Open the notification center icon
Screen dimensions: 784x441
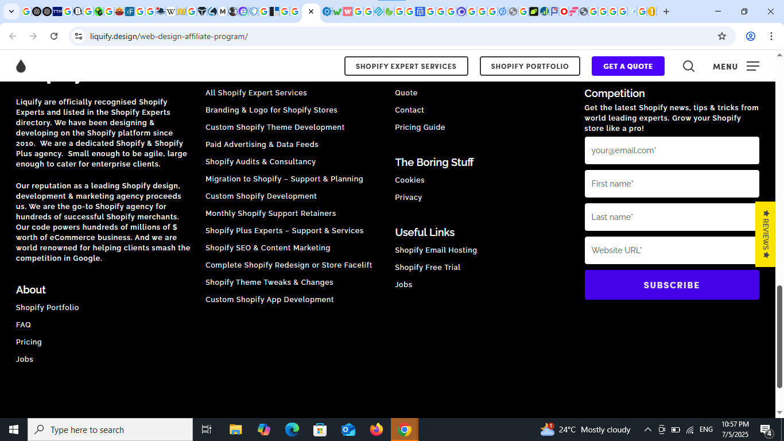[x=766, y=430]
